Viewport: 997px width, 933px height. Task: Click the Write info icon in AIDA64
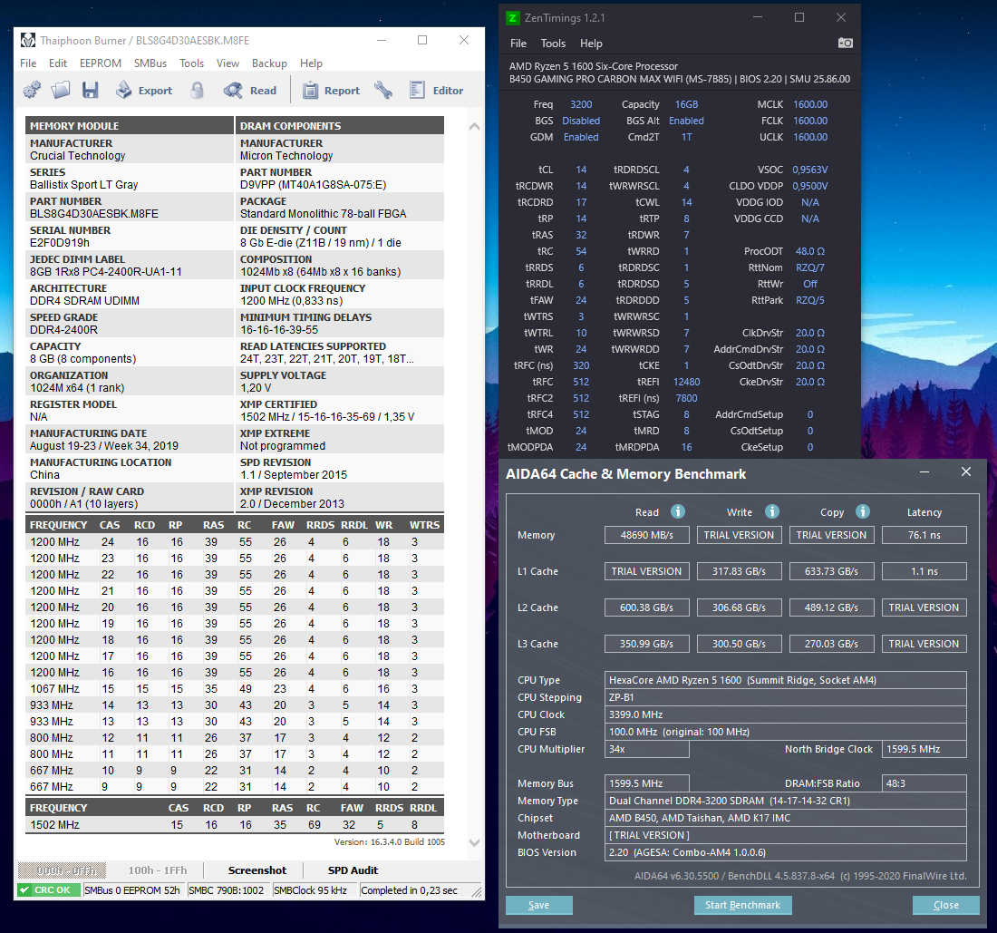(771, 511)
